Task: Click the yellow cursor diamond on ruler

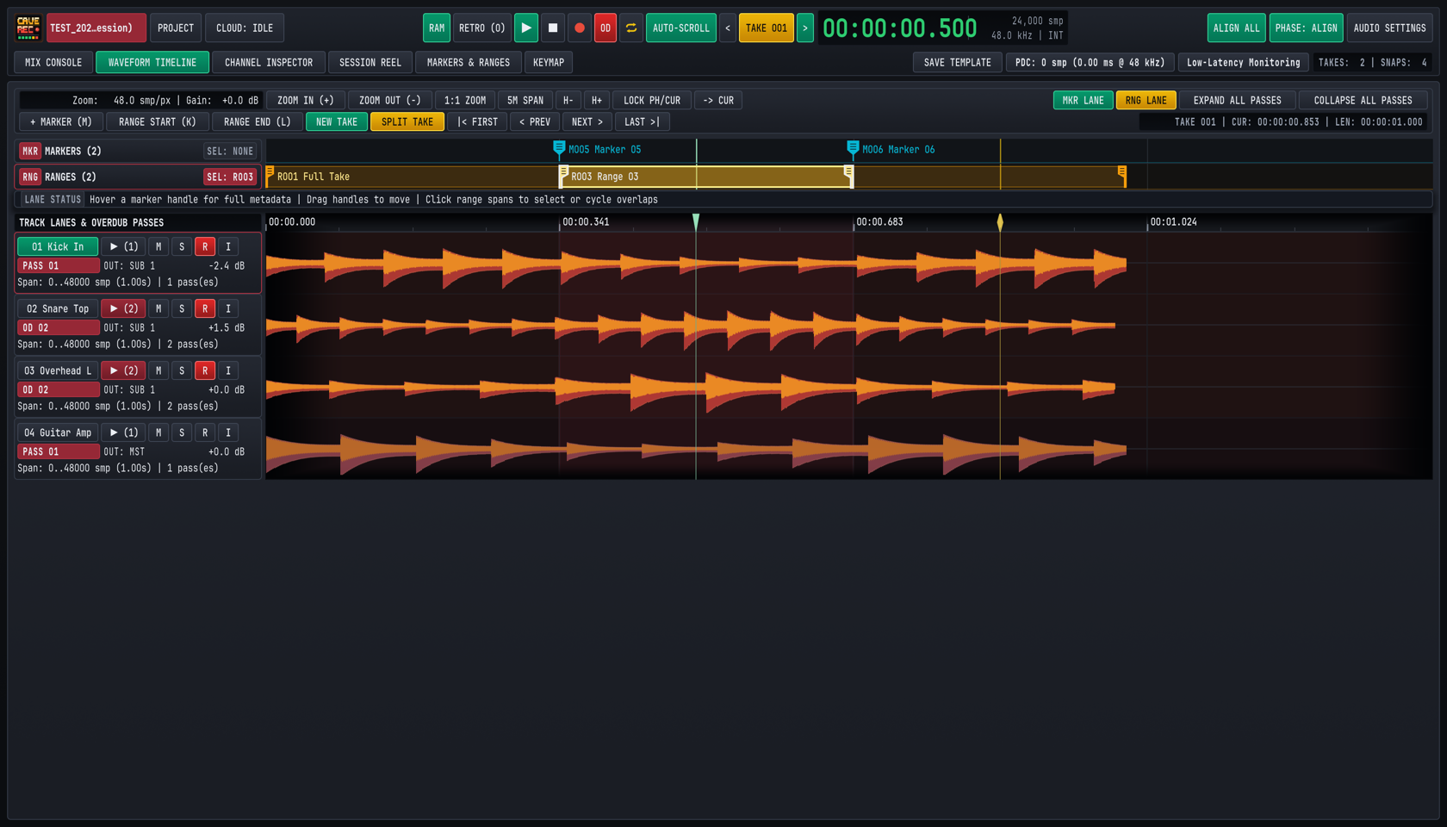Action: [1000, 222]
